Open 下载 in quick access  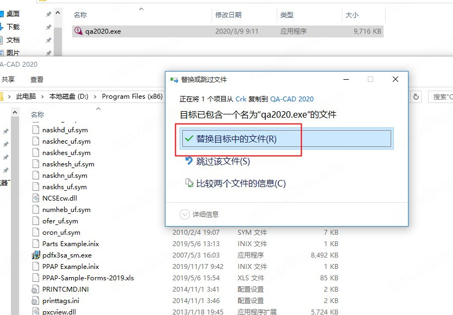click(x=13, y=27)
